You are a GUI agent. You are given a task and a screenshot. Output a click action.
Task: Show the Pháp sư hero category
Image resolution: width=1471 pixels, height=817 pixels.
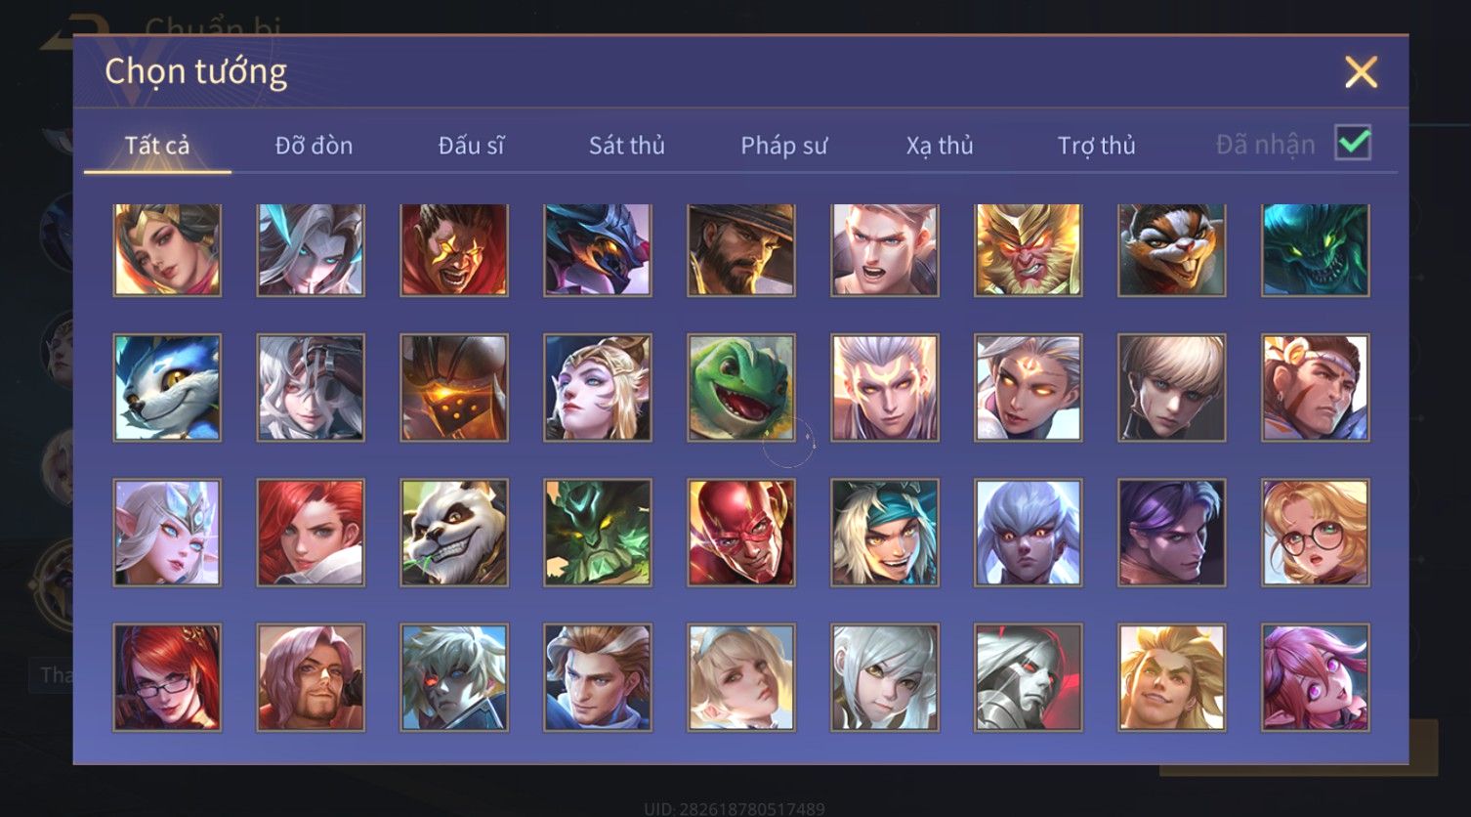click(783, 146)
